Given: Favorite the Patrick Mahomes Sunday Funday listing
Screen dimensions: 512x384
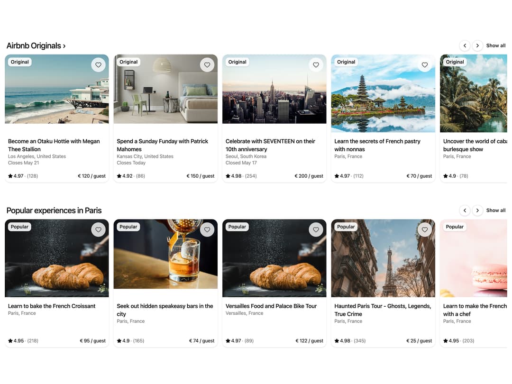Looking at the screenshot, I should click(207, 65).
